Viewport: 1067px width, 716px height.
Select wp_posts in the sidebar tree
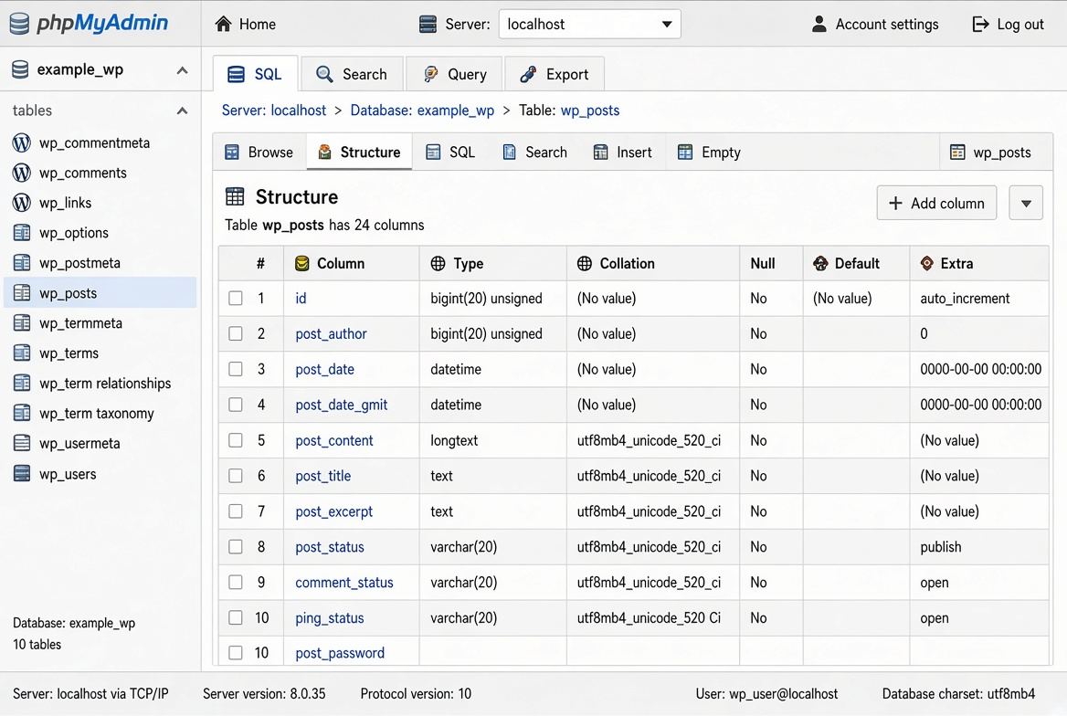click(x=100, y=292)
